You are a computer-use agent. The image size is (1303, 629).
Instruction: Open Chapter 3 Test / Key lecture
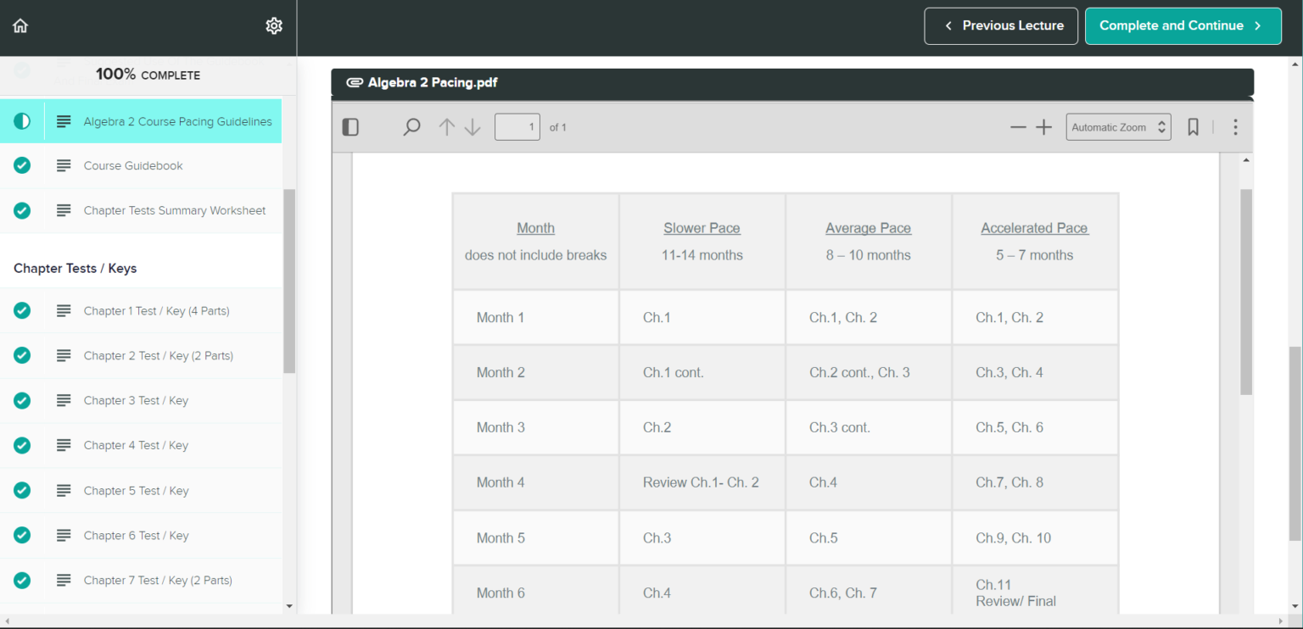[136, 400]
